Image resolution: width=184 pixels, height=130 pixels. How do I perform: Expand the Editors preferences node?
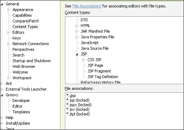(x=8, y=32)
